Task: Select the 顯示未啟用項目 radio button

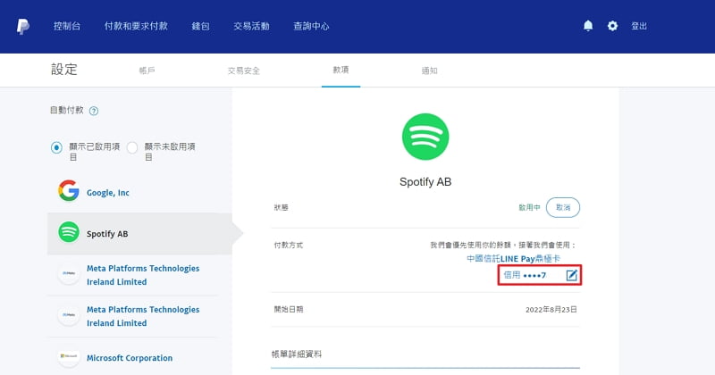Action: pyautogui.click(x=132, y=147)
